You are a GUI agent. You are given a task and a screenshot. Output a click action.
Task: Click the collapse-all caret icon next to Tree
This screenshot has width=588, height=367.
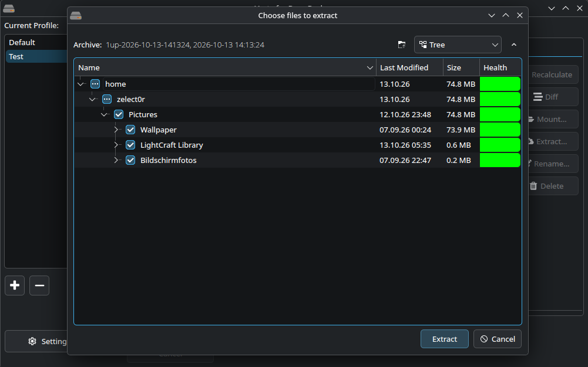coord(514,45)
